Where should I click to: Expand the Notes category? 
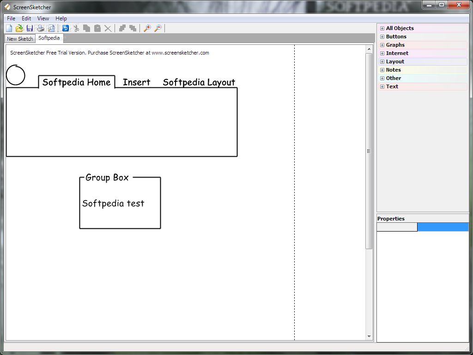382,70
